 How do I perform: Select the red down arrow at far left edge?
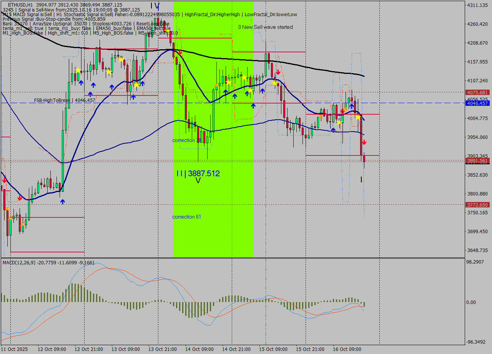click(4, 180)
